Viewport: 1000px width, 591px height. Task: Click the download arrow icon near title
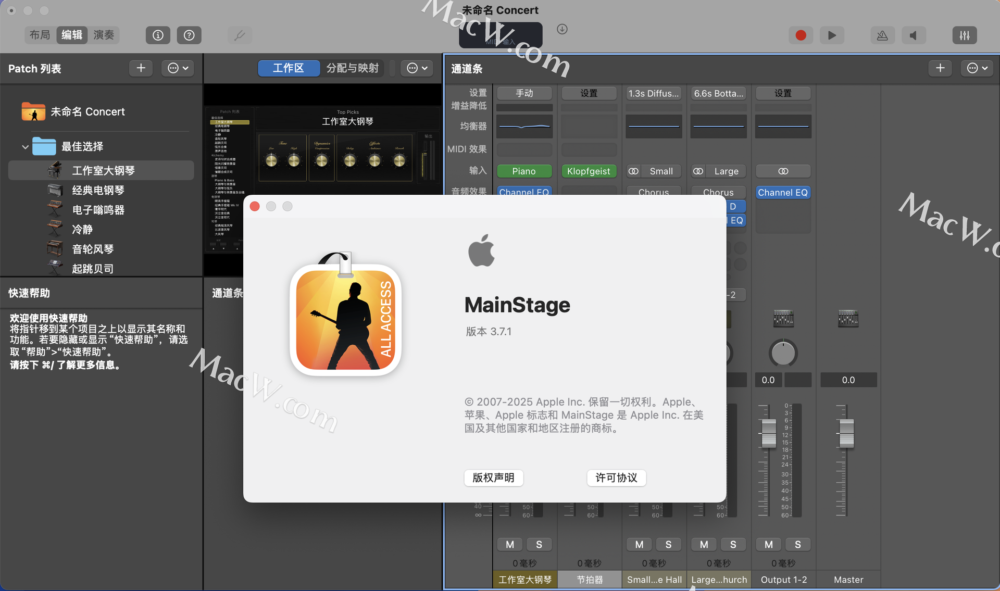562,29
